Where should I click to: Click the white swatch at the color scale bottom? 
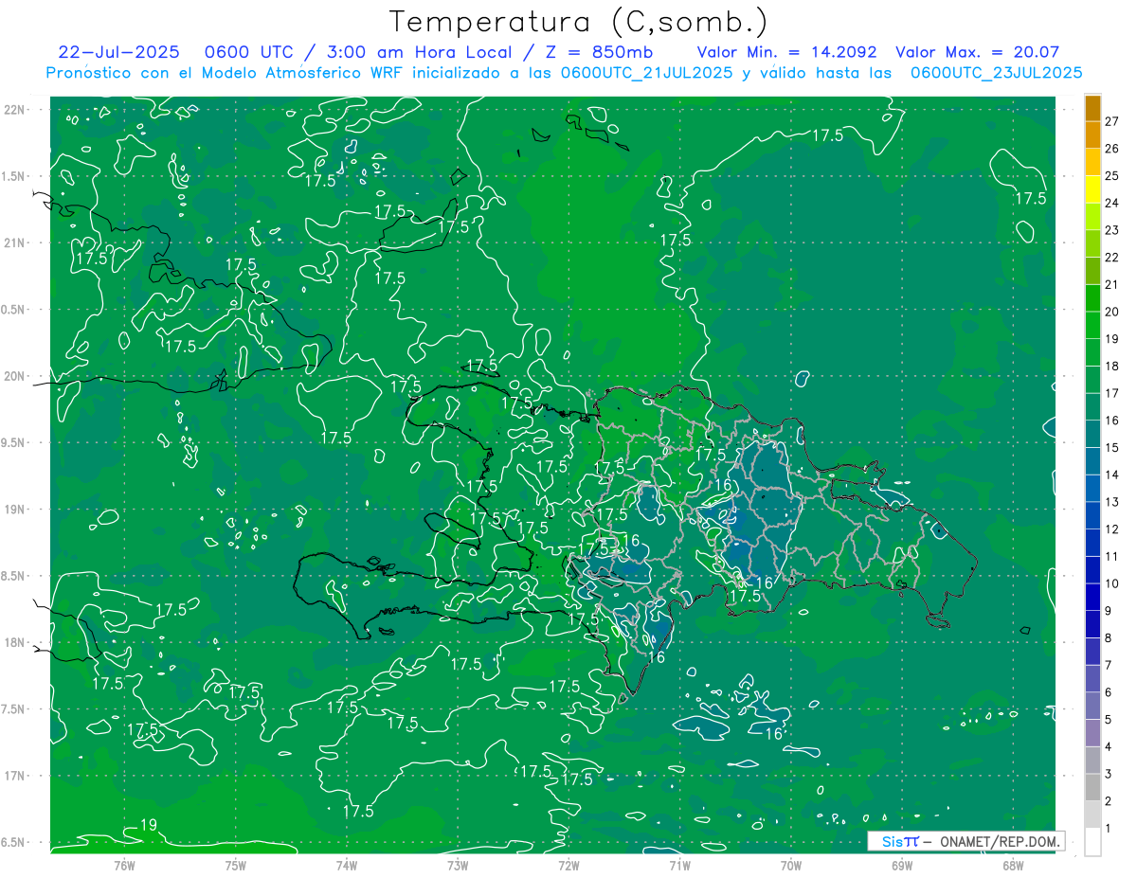coord(1093,842)
